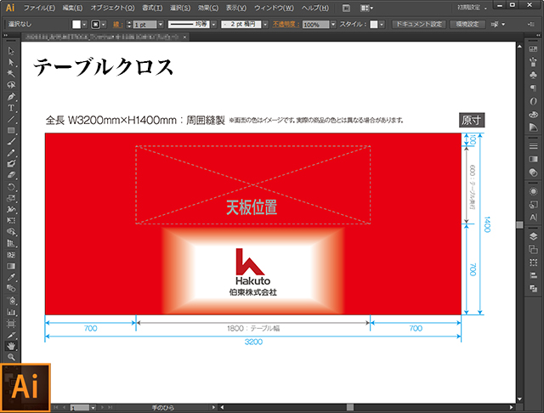Select the Direct Selection tool
544x413 pixels.
[11, 62]
